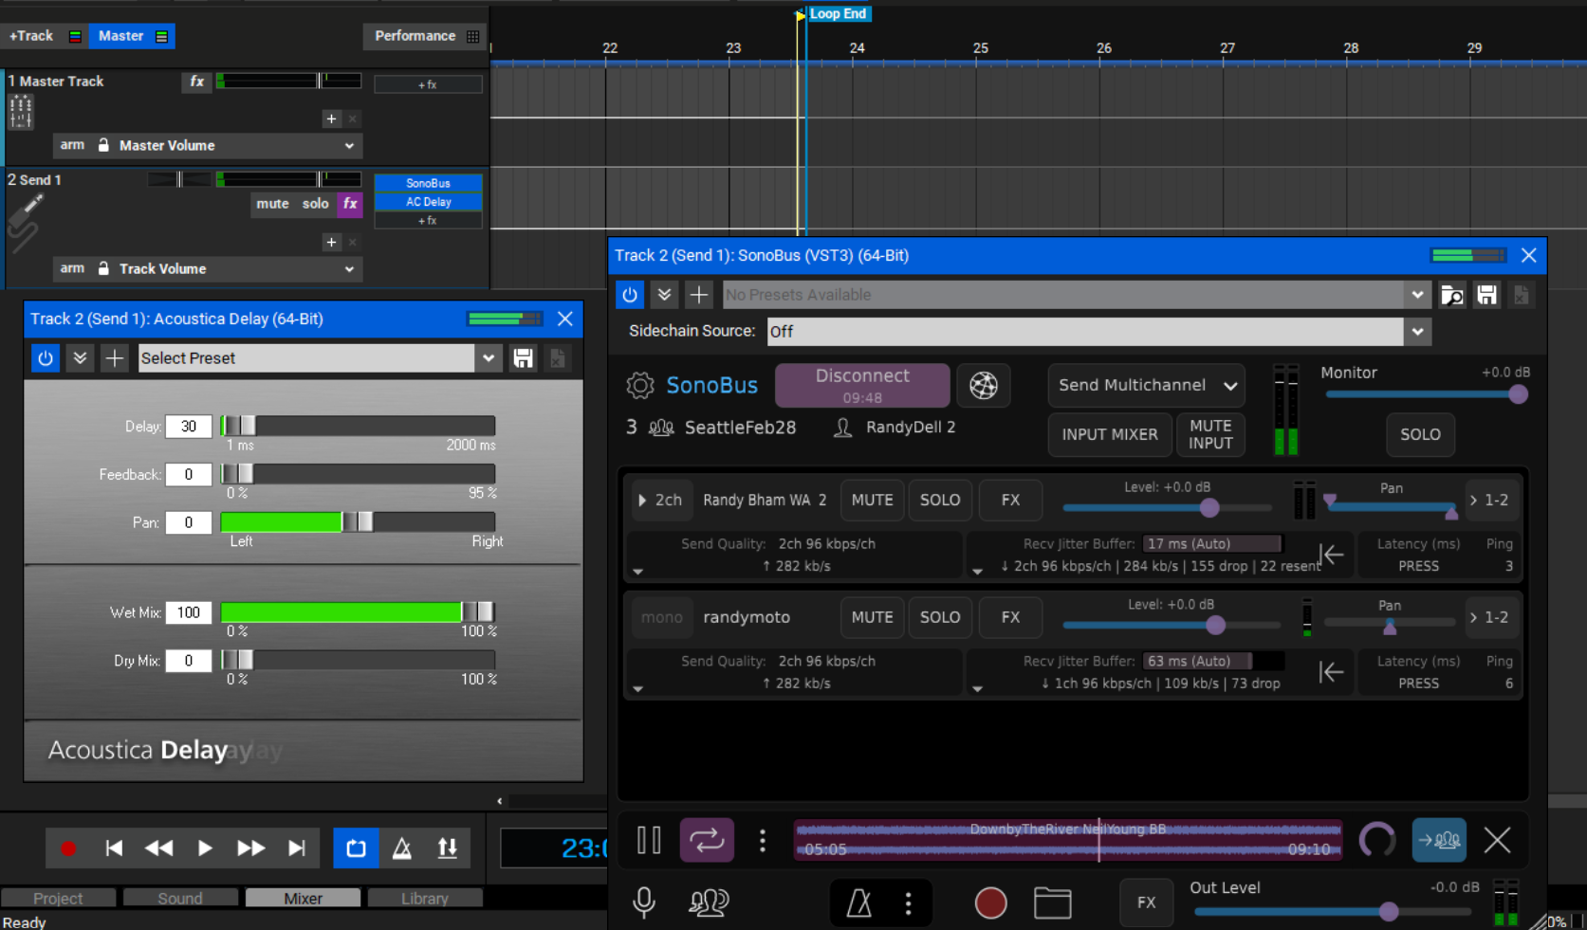Close the SonoBus file playback bar
Viewport: 1587px width, 930px height.
[x=1498, y=840]
